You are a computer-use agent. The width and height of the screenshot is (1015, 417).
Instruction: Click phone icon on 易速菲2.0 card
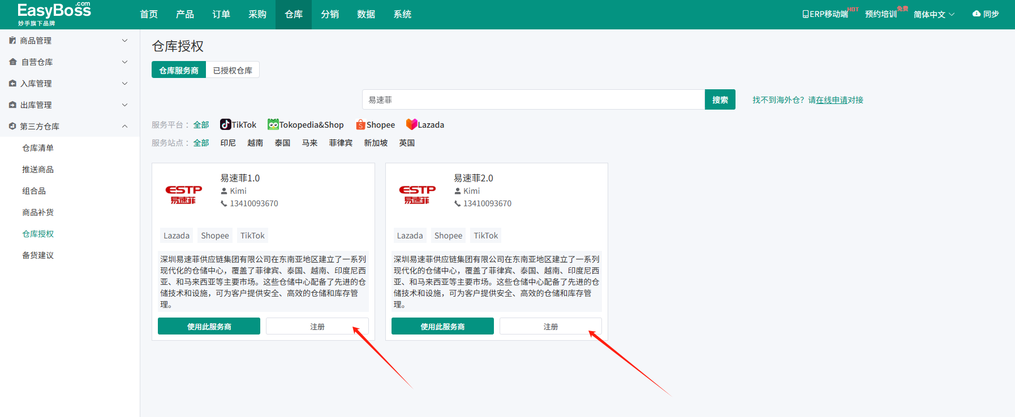[457, 203]
